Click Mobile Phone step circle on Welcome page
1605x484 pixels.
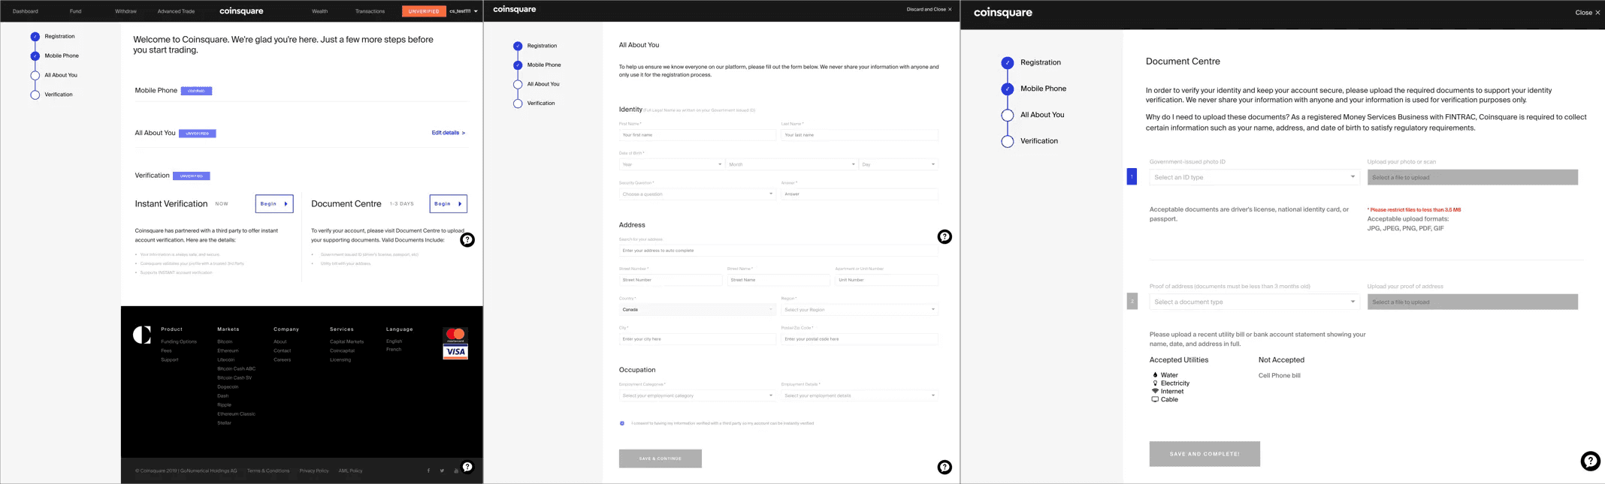click(35, 56)
